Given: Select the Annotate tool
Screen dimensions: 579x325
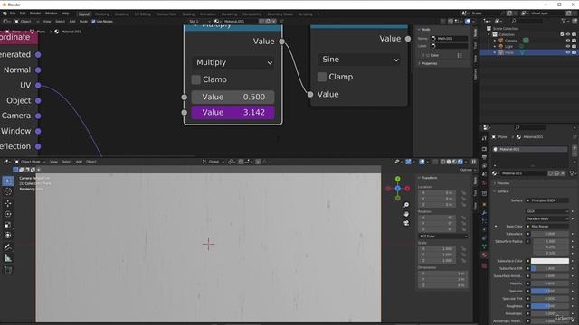Looking at the screenshot, I should click(8, 247).
